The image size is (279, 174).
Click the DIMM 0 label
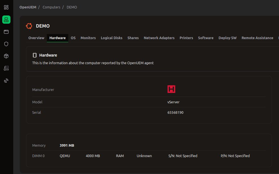[38, 156]
